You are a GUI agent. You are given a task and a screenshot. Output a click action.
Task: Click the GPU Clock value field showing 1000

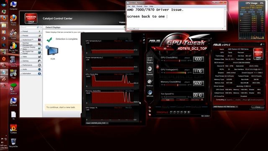coord(198,59)
